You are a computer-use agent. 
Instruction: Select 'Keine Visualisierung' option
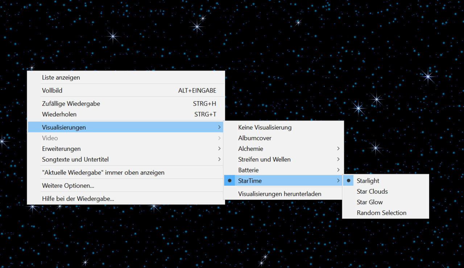[x=283, y=127]
